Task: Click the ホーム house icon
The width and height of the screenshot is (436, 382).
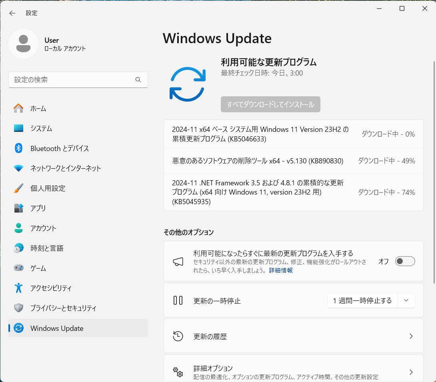Action: click(19, 108)
